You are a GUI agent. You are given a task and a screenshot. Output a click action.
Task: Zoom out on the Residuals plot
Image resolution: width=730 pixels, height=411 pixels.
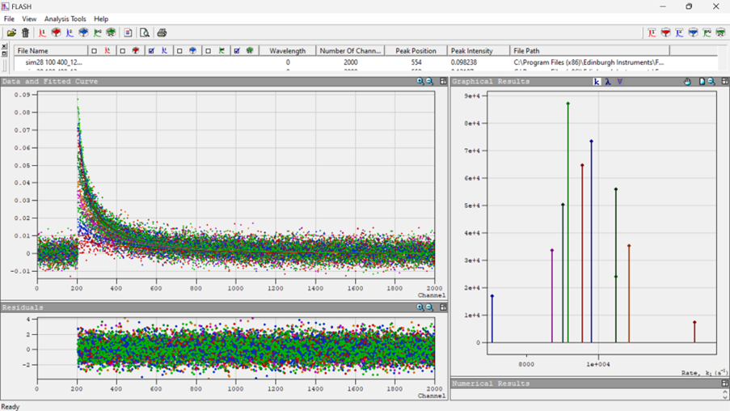click(x=429, y=307)
